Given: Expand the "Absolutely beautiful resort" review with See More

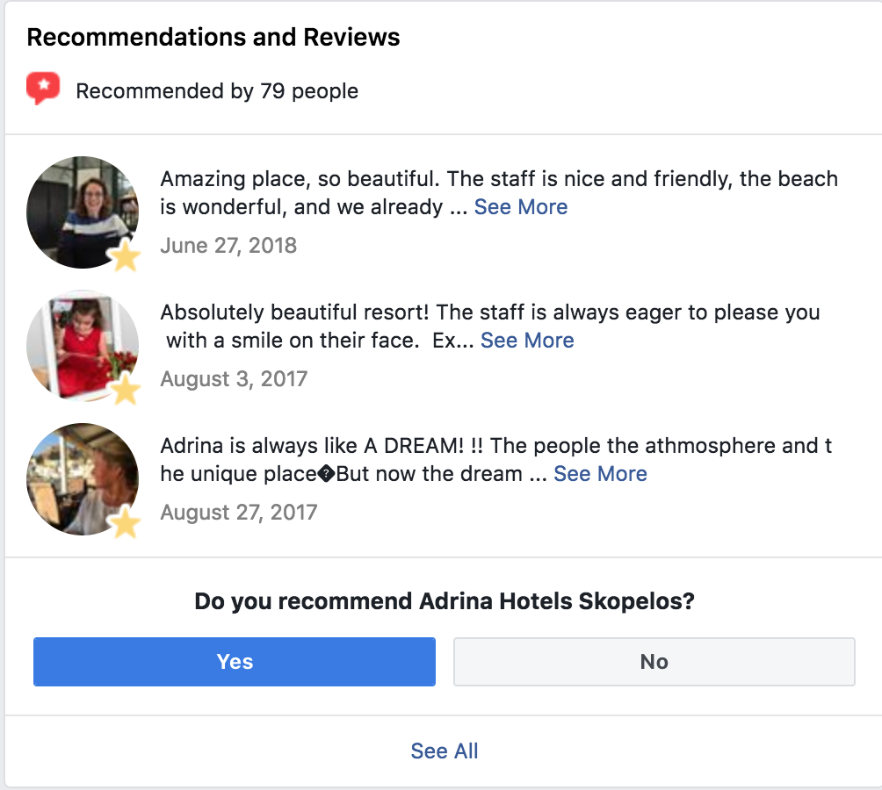Looking at the screenshot, I should click(527, 341).
